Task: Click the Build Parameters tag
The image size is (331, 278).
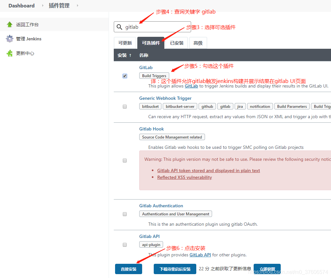Action: [x=292, y=106]
